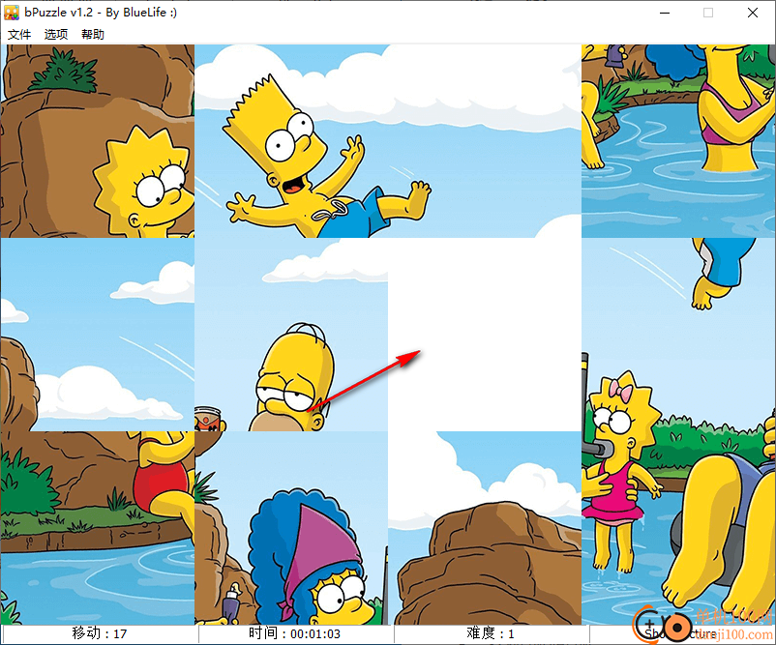This screenshot has height=645, width=776.
Task: Select the tile with red swimsuit above pond
Action: (98, 528)
